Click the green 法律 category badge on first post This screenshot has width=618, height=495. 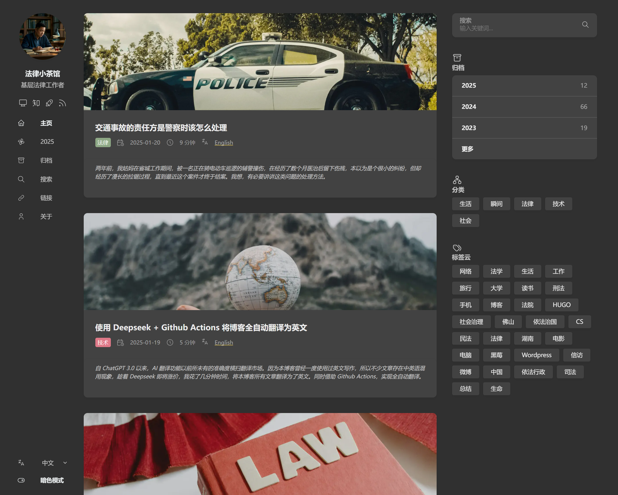(103, 142)
